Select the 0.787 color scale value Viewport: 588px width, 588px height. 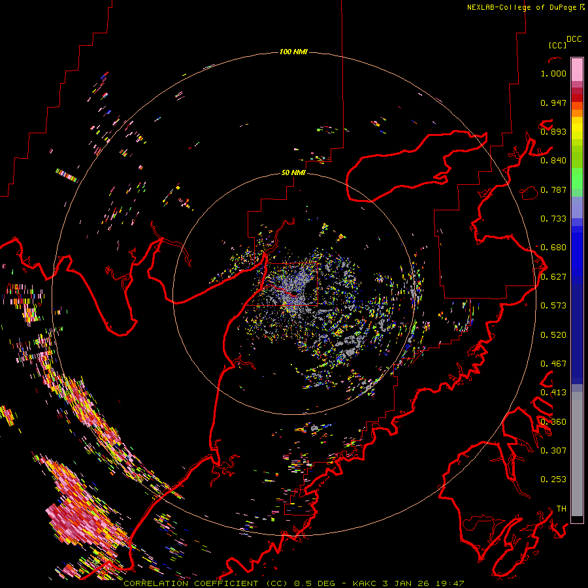553,189
